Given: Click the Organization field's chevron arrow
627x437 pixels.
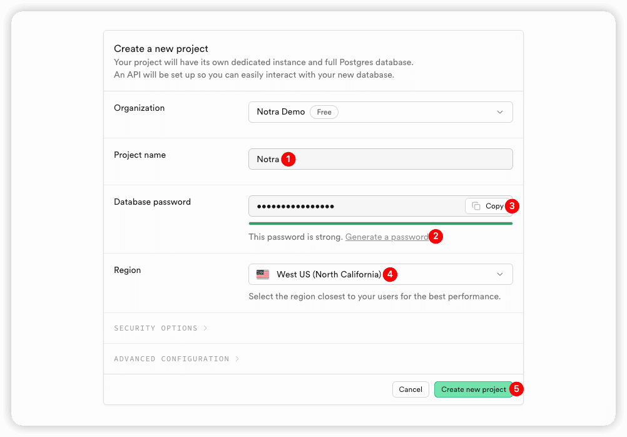Looking at the screenshot, I should point(499,112).
